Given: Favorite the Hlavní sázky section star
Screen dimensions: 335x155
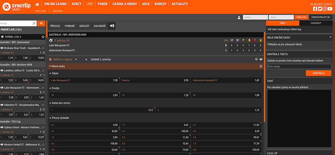Looking at the screenshot, I should point(261,66).
